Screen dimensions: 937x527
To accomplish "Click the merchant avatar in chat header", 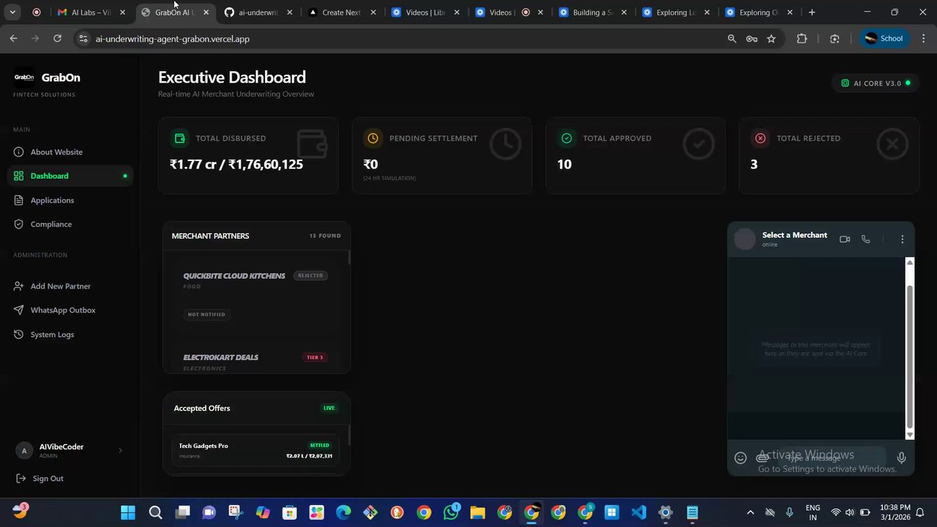I will pyautogui.click(x=744, y=239).
